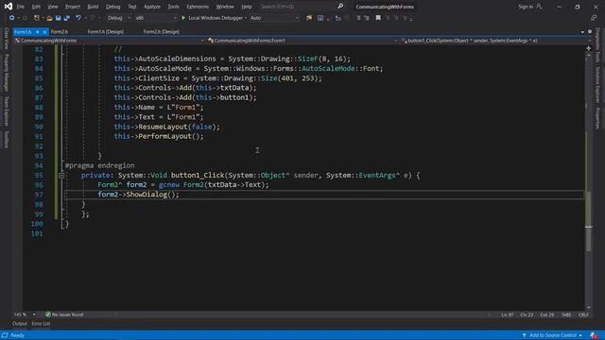
Task: Click the Live Share icon at top right
Action: (594, 18)
